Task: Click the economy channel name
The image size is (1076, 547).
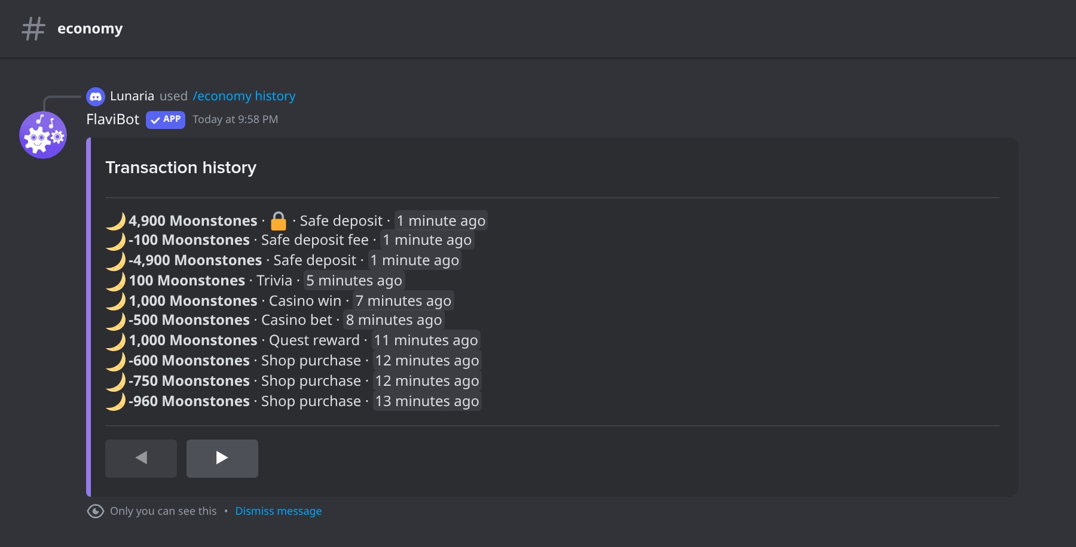Action: 90,29
